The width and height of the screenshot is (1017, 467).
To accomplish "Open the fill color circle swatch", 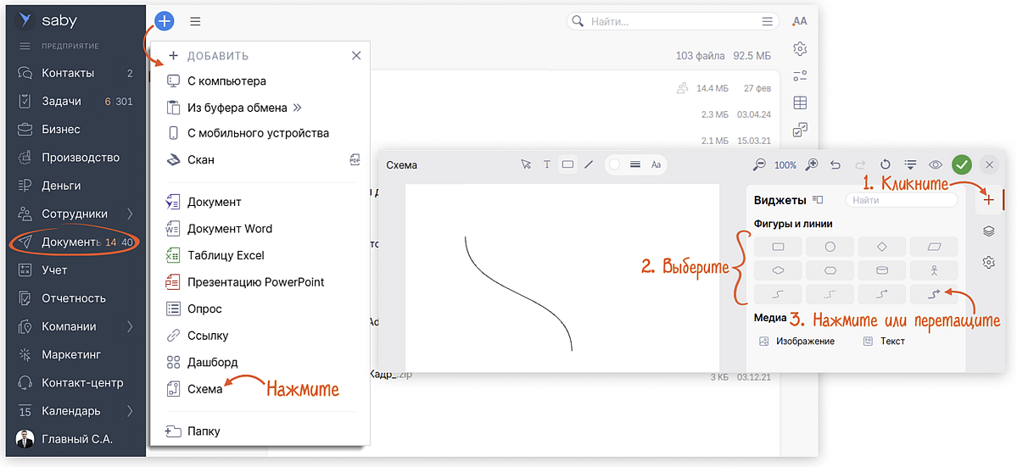I will pyautogui.click(x=614, y=164).
